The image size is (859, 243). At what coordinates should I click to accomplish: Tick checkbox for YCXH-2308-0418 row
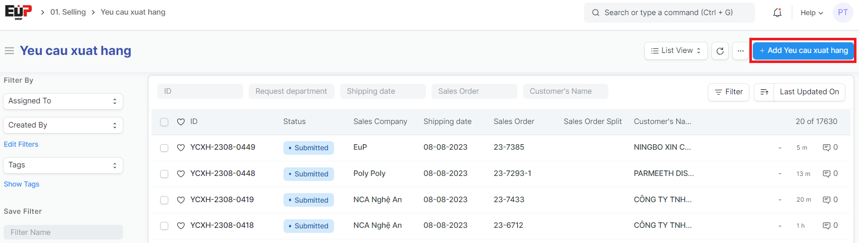[164, 226]
